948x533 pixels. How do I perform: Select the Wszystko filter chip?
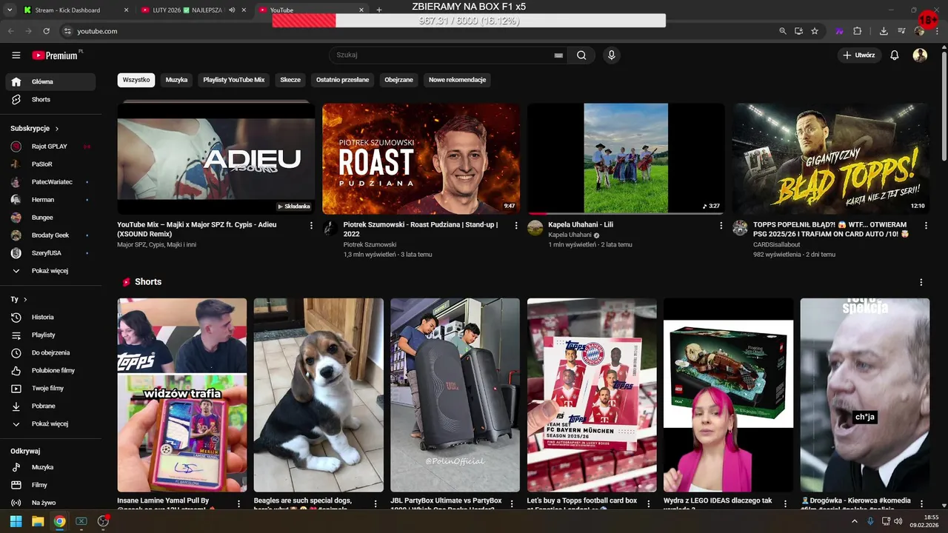[x=136, y=80]
